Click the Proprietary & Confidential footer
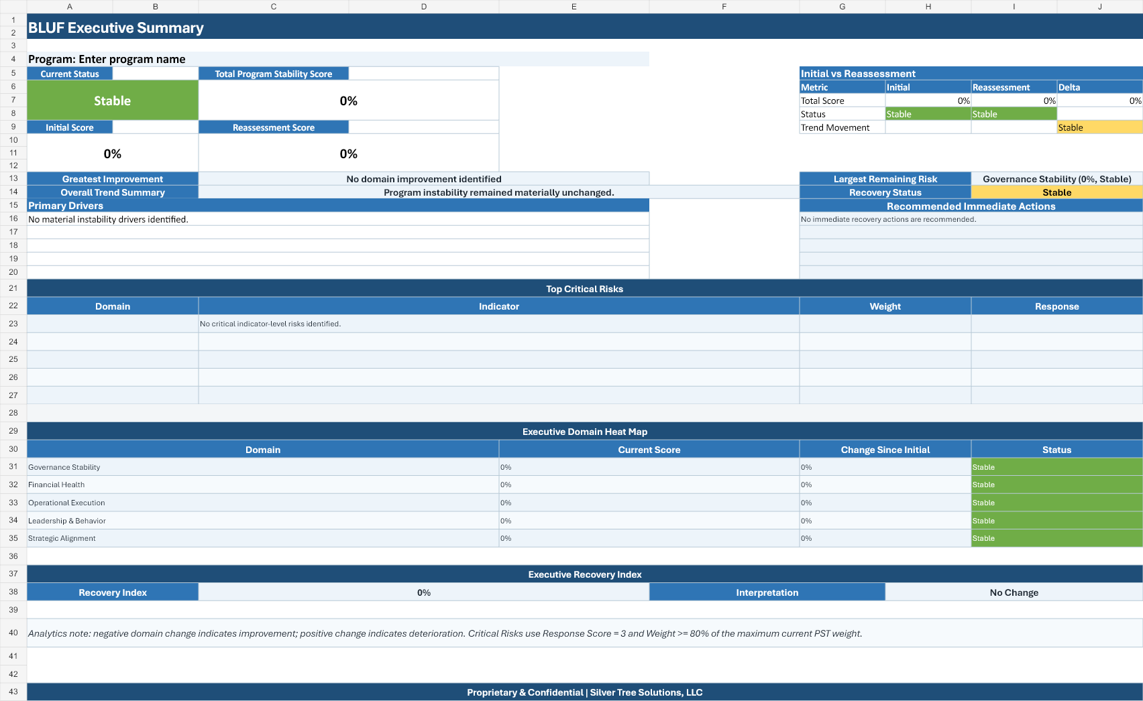Viewport: 1143px width, 701px height. click(x=585, y=692)
